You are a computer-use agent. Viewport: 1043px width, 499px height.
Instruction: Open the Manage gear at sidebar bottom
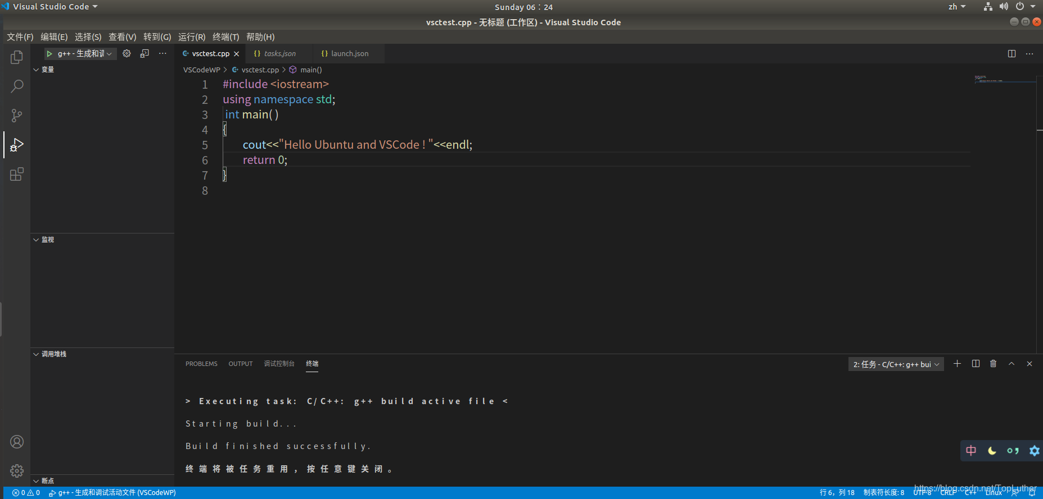point(17,470)
